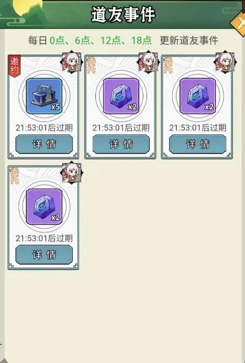The image size is (245, 363).
Task: Tap the 委托 label on bottom card
Action: point(15,176)
